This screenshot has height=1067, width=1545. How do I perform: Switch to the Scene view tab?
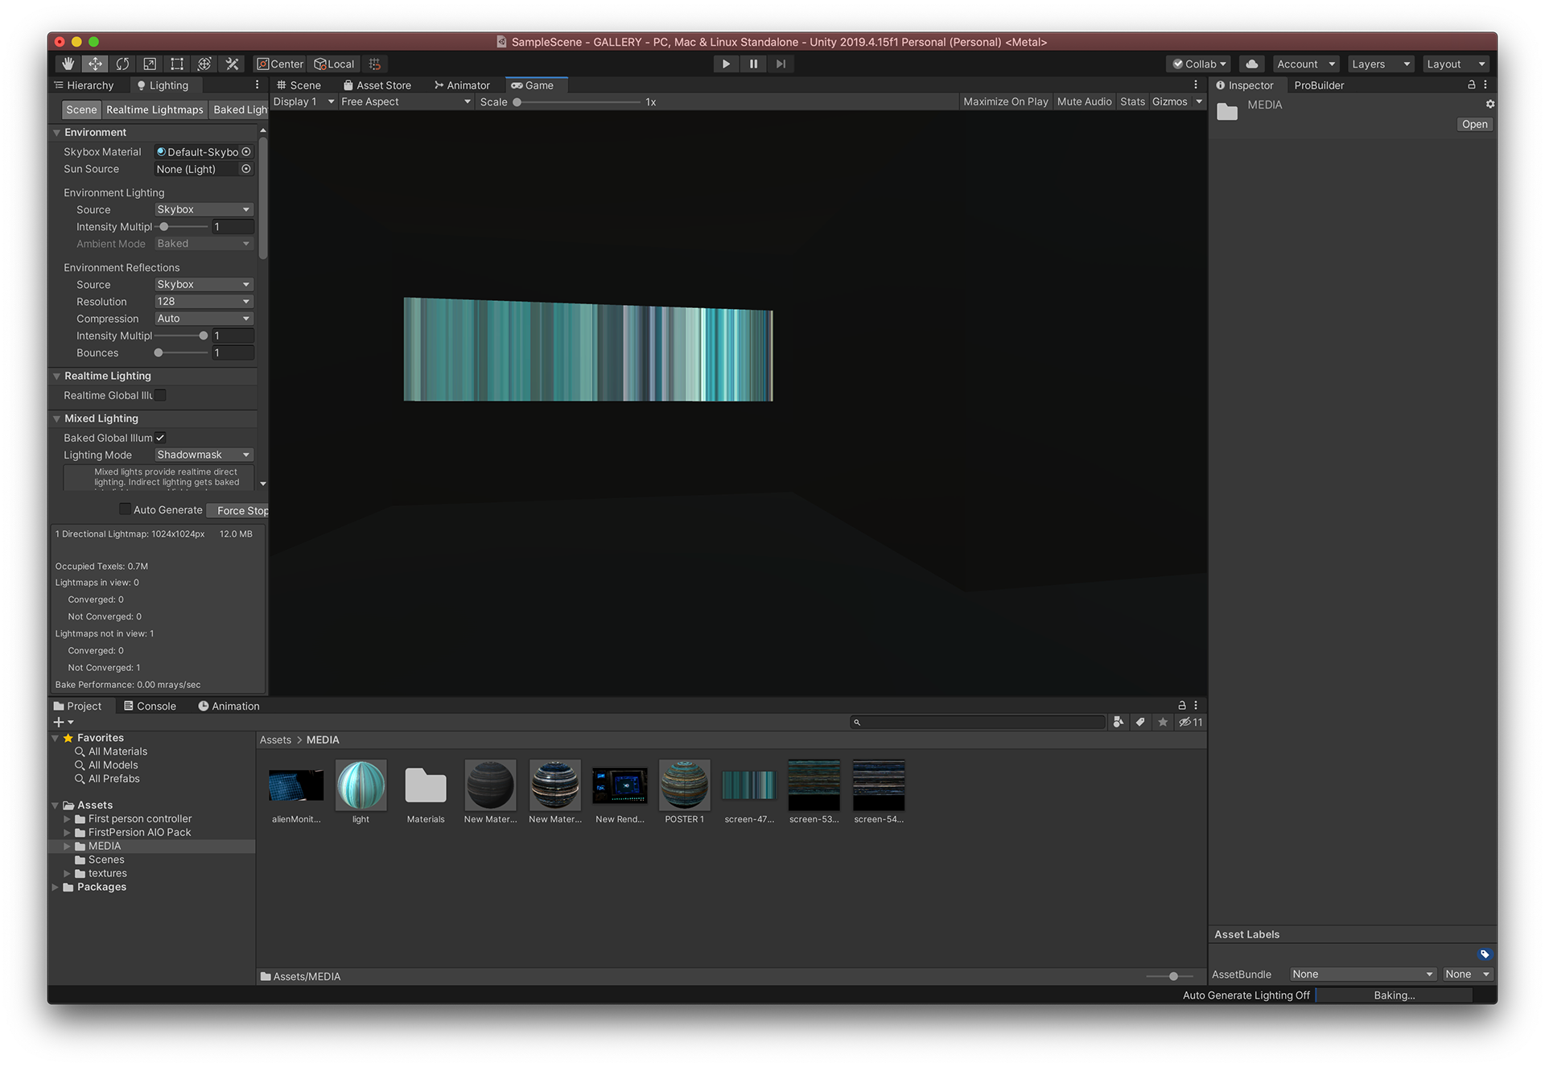click(299, 84)
